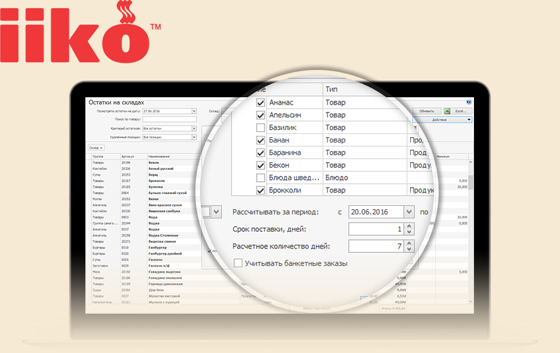Uncheck the Ананас checkbox

click(261, 103)
